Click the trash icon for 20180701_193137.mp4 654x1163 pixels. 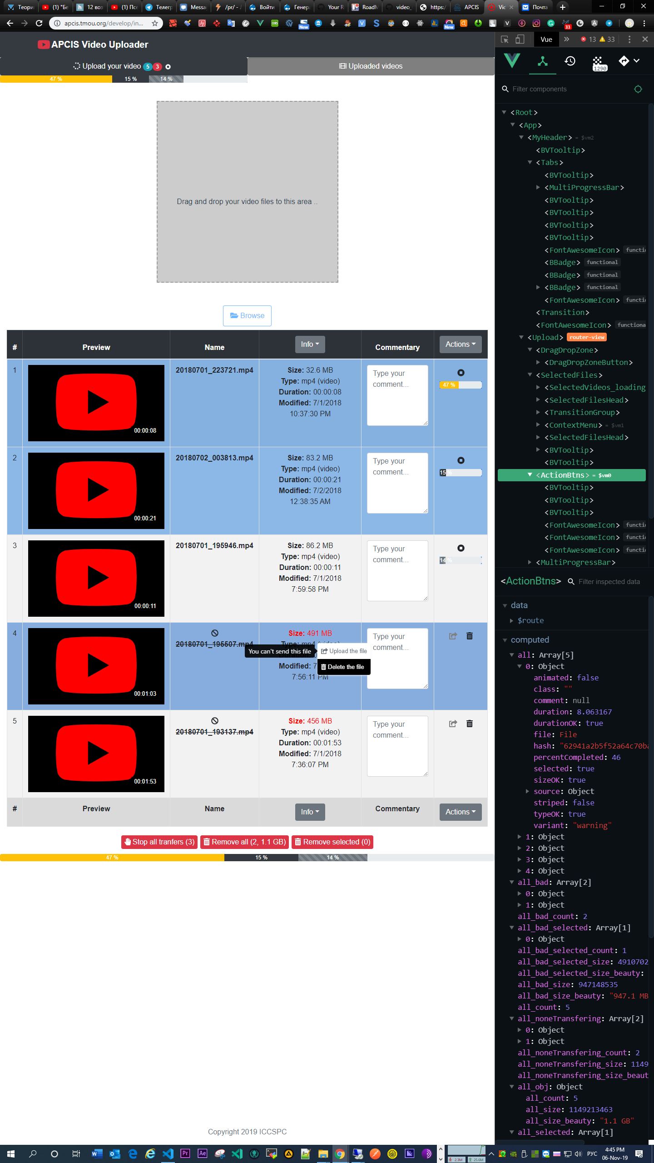point(470,724)
